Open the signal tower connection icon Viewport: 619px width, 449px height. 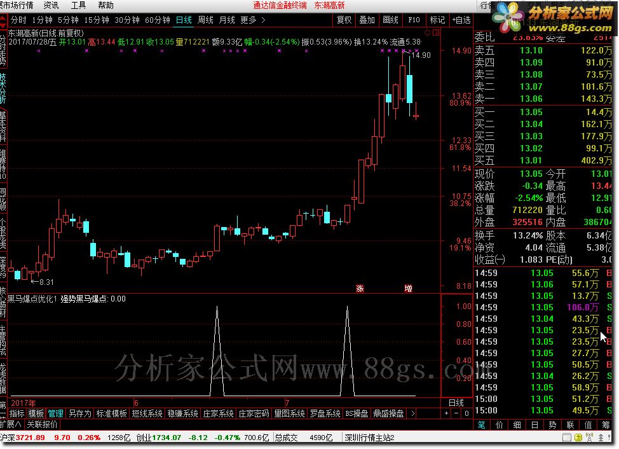pyautogui.click(x=589, y=438)
